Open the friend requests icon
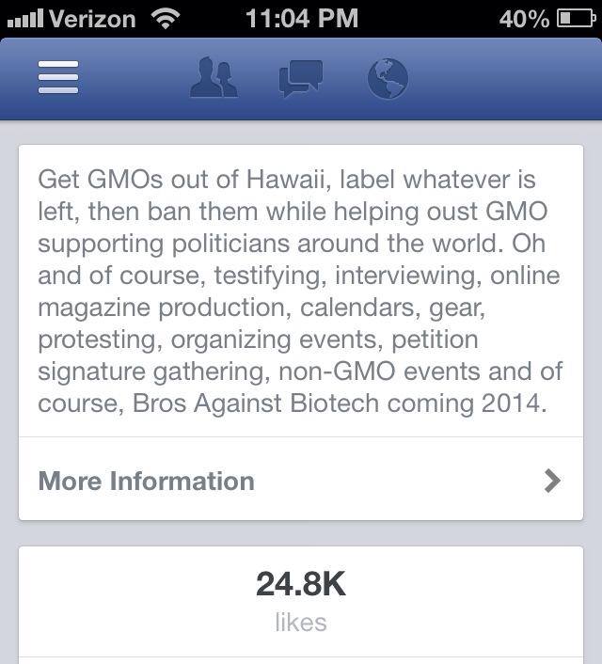Viewport: 602px width, 664px height. click(214, 78)
